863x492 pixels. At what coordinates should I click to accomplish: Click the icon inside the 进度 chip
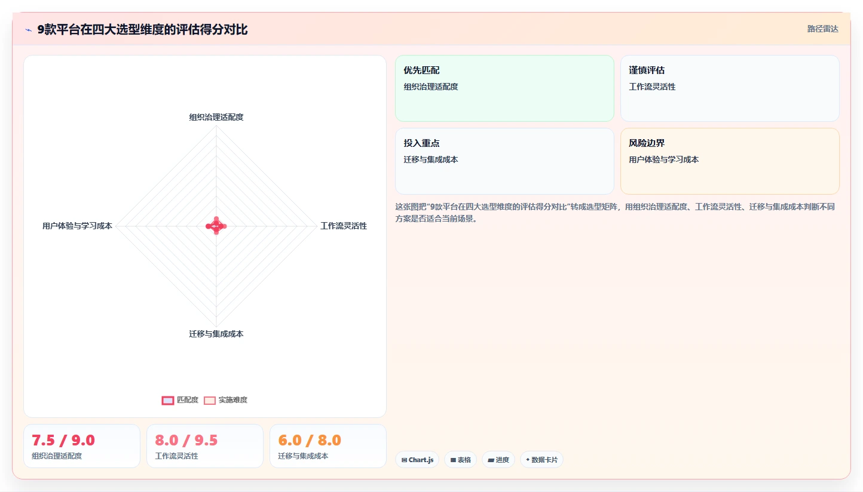coord(491,460)
